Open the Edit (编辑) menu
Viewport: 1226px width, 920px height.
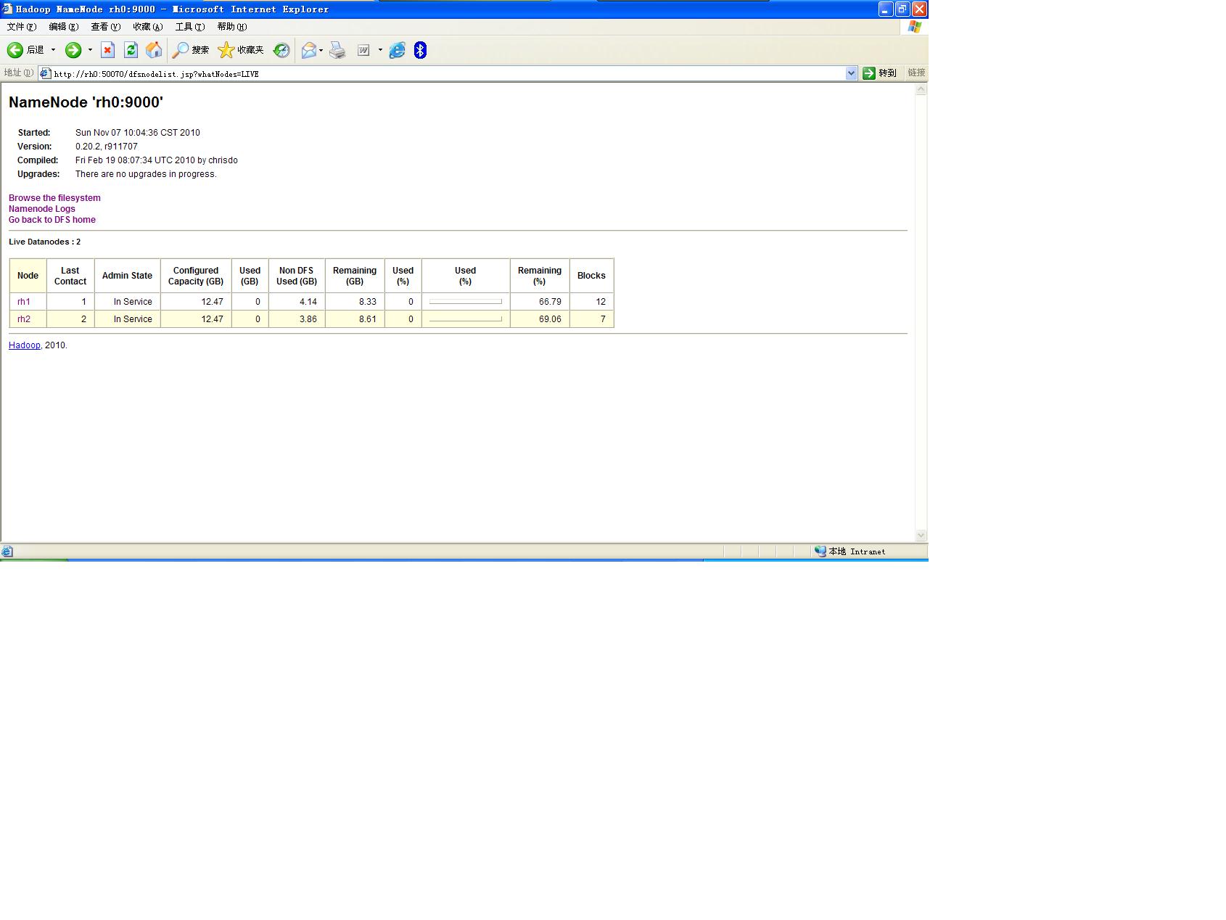64,27
